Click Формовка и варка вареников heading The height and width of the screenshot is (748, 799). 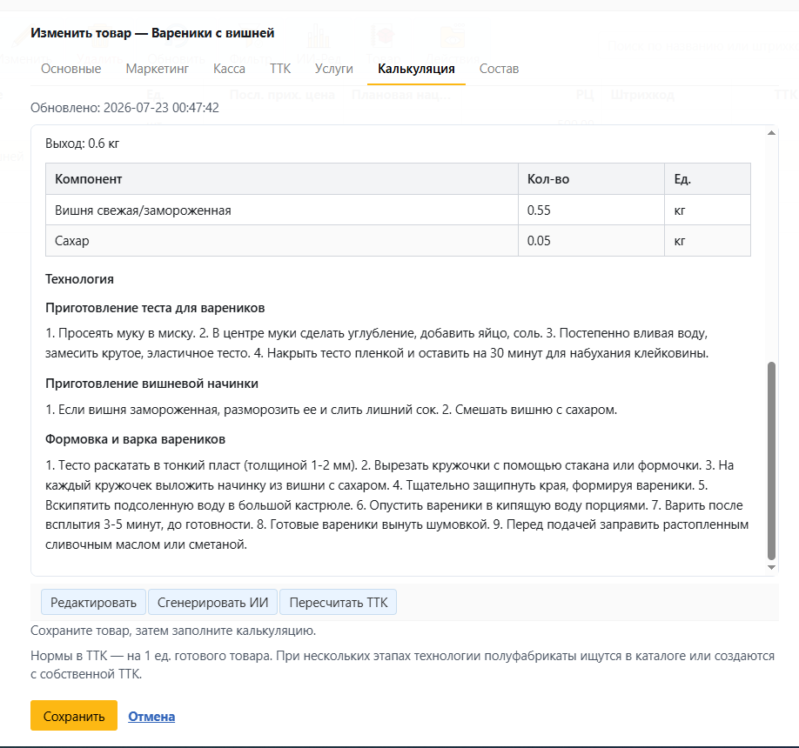coord(135,439)
